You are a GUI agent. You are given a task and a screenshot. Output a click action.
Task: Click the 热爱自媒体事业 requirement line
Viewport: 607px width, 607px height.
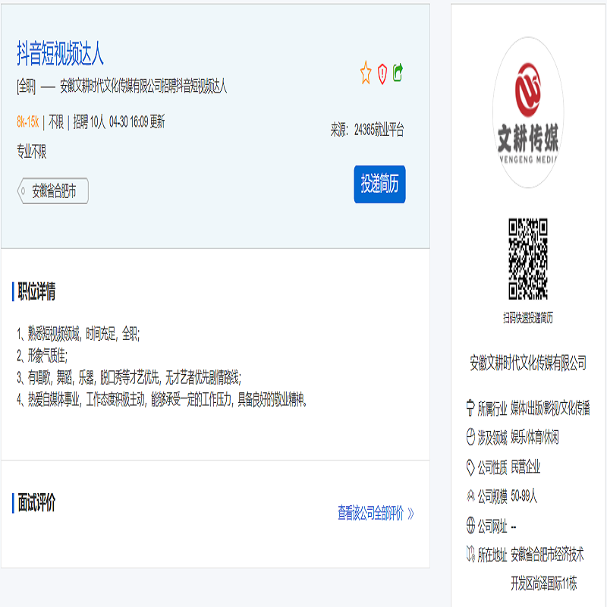162,400
